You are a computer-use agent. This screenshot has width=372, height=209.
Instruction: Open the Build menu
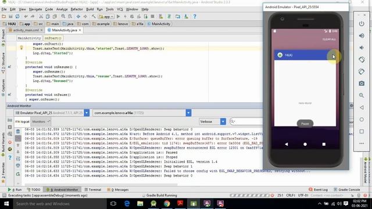coord(90,9)
